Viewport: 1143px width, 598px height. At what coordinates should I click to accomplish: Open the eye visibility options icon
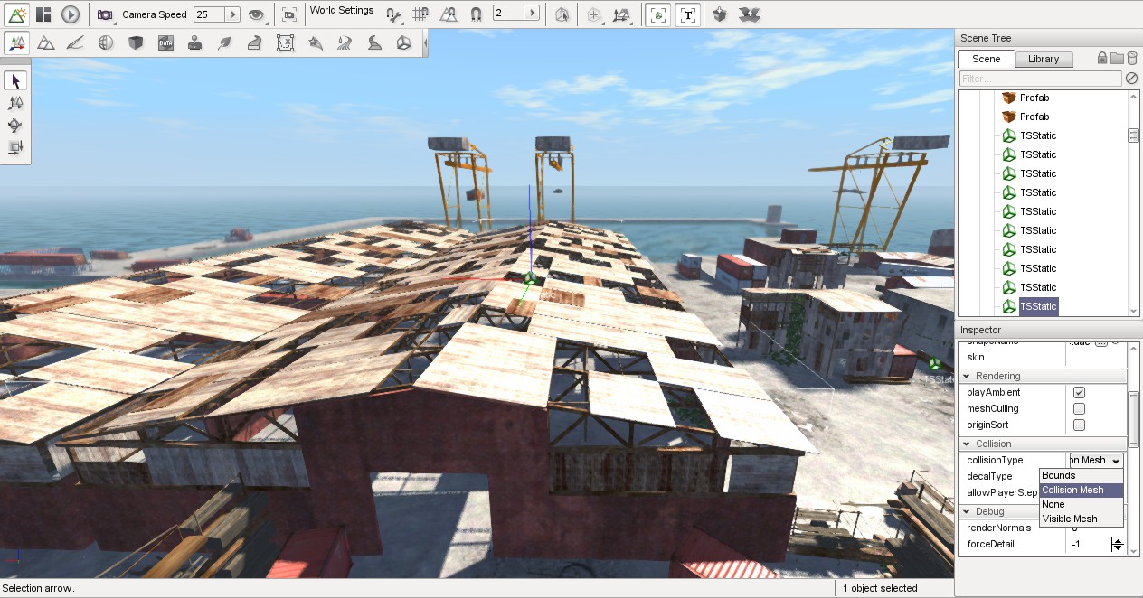(x=257, y=14)
